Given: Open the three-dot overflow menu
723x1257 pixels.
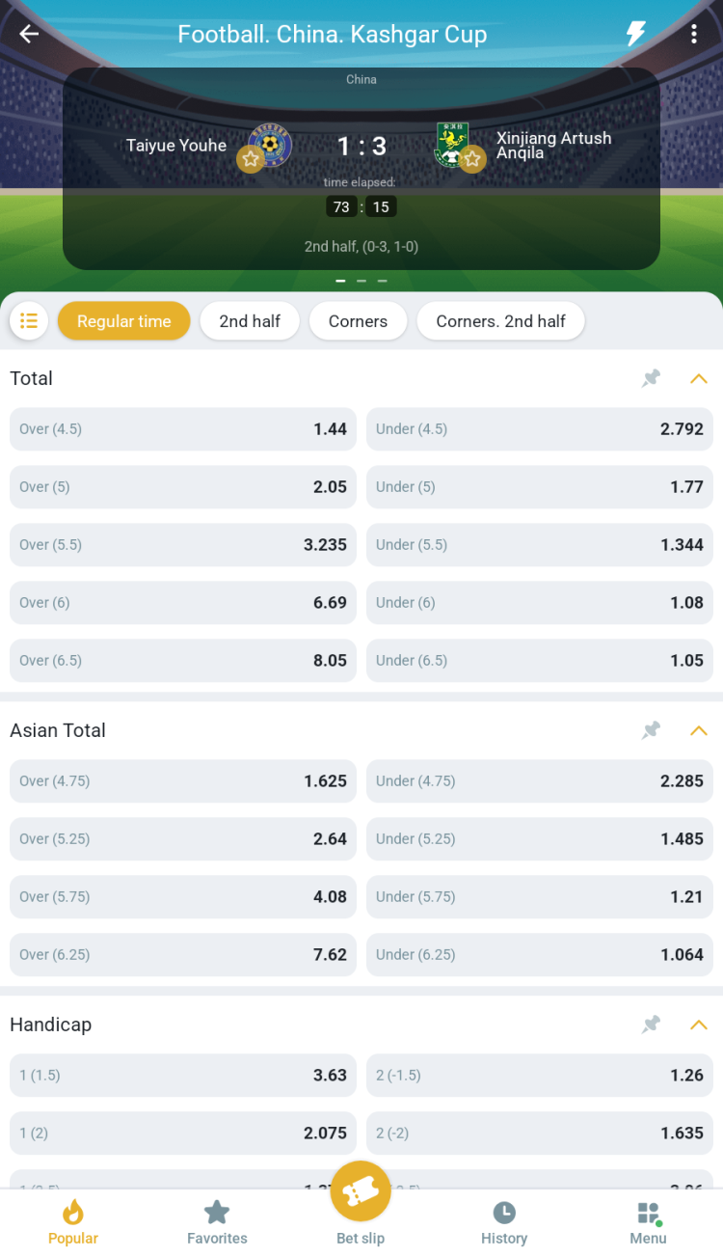Looking at the screenshot, I should (x=694, y=34).
